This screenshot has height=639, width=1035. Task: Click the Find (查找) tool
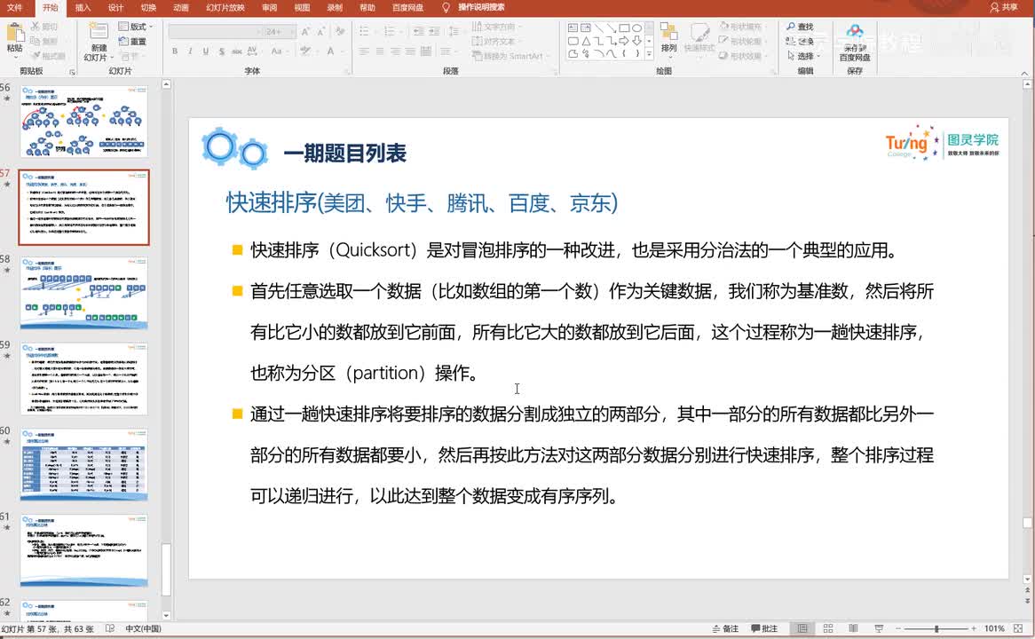[x=800, y=27]
